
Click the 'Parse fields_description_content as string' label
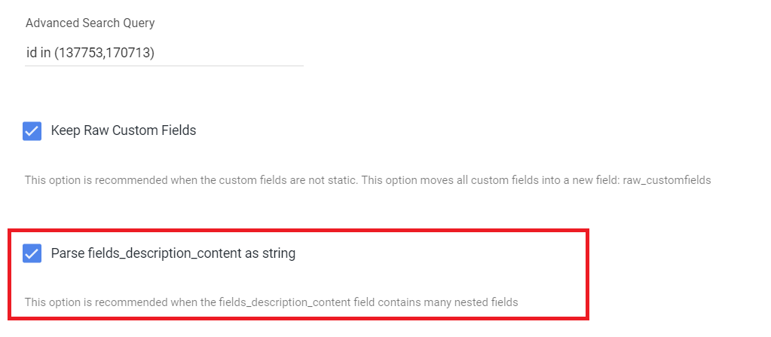(173, 253)
